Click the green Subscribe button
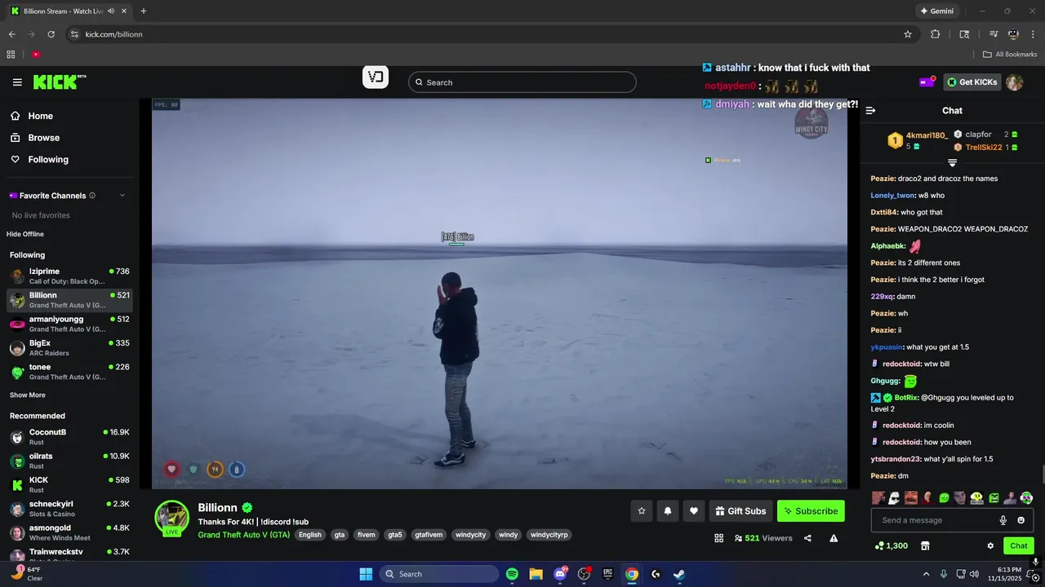The width and height of the screenshot is (1045, 587). (x=811, y=511)
